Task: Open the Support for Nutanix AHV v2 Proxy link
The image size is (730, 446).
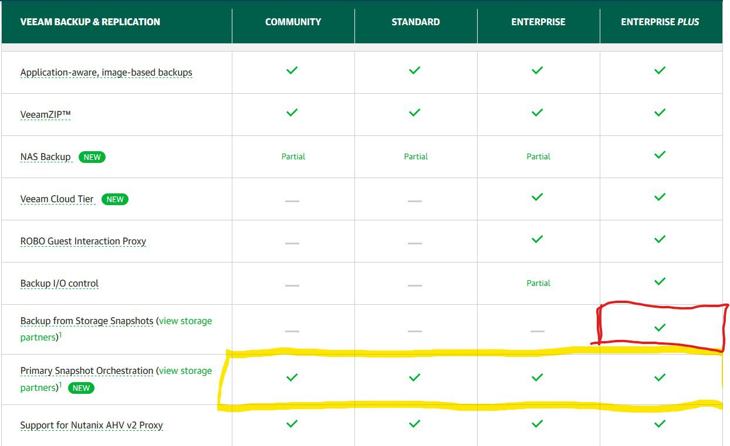Action: (x=92, y=425)
